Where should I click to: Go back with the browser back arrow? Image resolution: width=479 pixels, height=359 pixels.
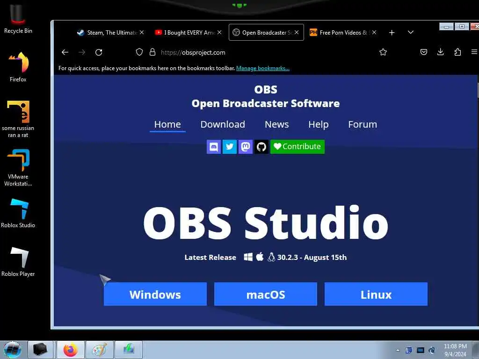click(x=65, y=52)
